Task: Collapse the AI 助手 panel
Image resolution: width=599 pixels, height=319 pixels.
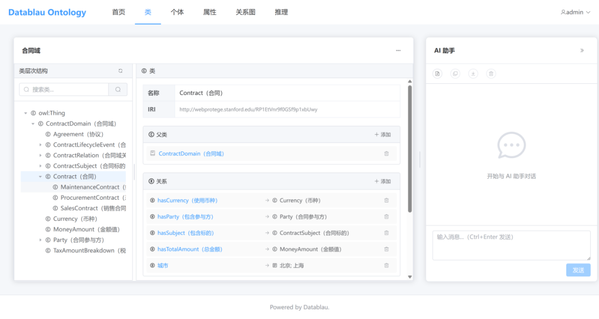Action: [x=582, y=50]
